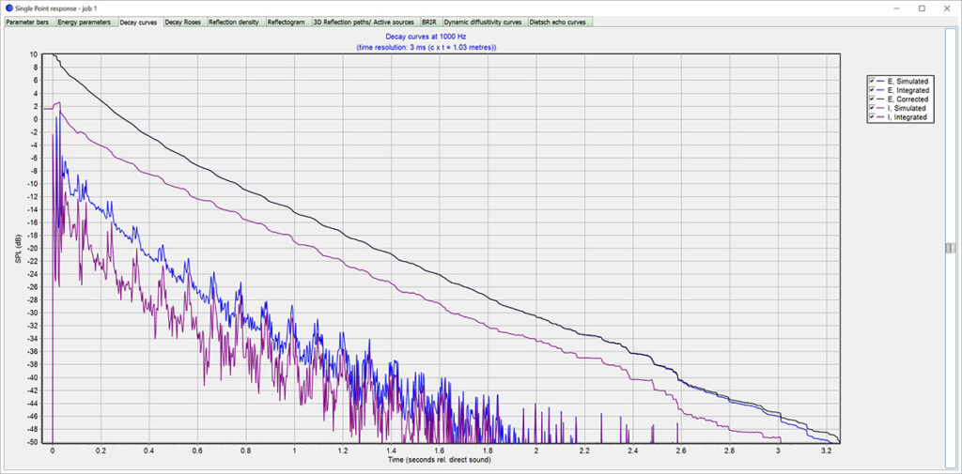Screen dimensions: 962x474
Task: Select the Decay curves tab
Action: [140, 23]
